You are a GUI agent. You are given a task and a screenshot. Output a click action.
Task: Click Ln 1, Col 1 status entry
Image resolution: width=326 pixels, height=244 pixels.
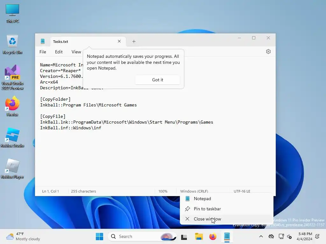(x=50, y=191)
